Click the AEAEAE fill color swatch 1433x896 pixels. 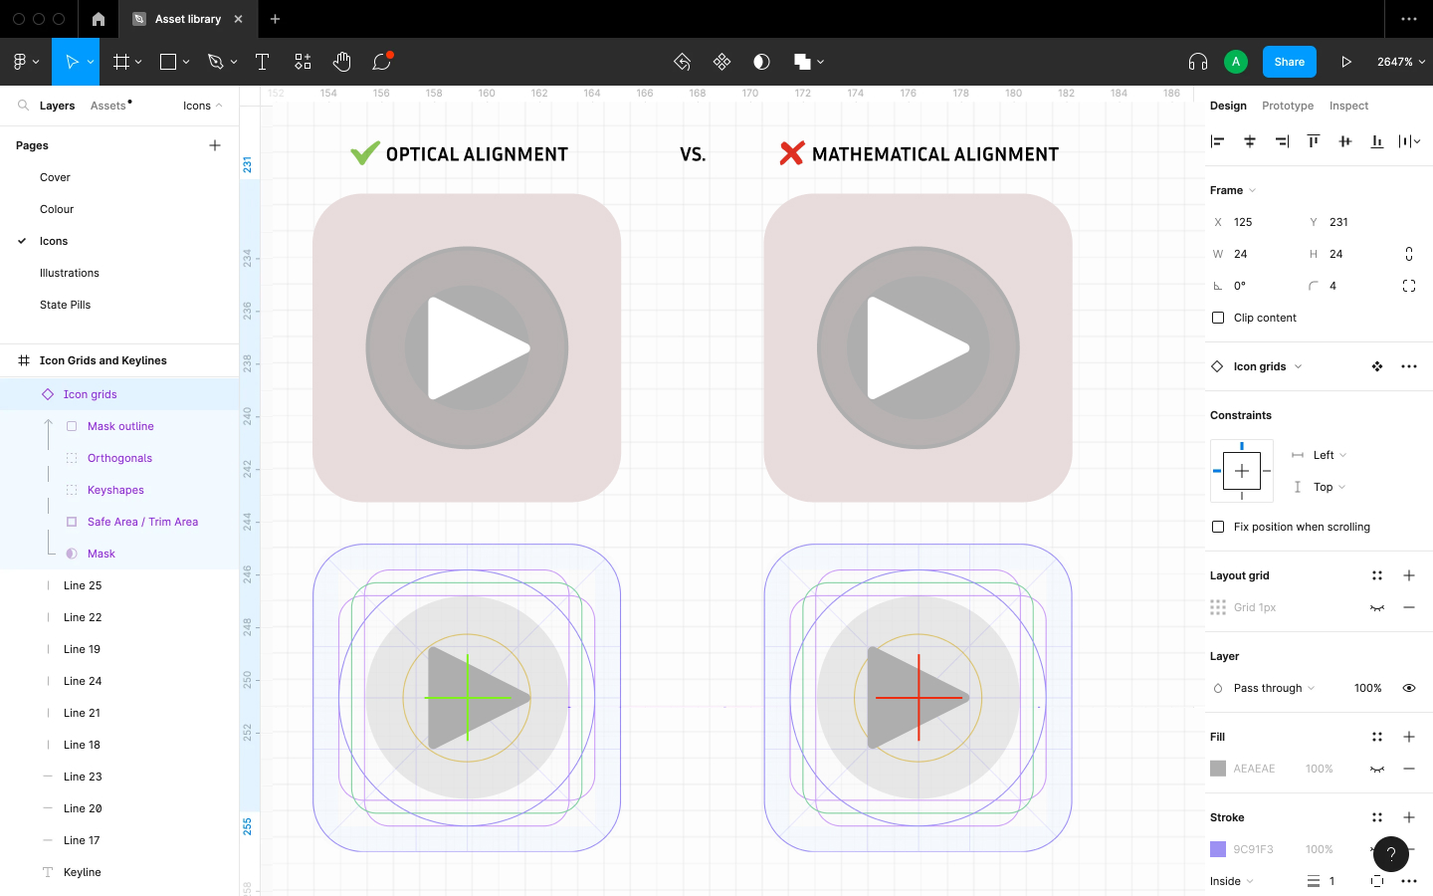1218,769
